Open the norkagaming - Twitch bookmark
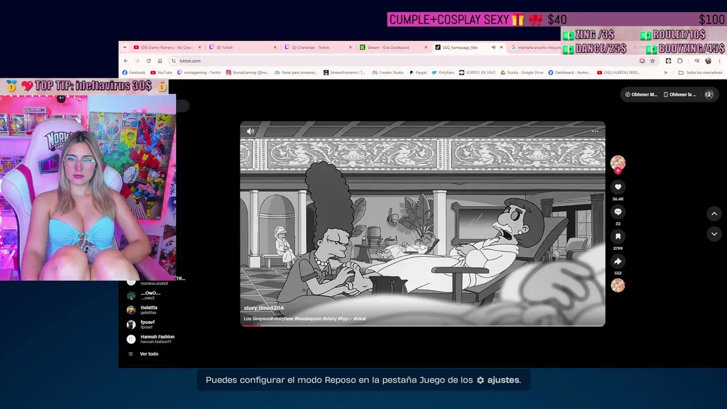Screen dimensions: 727x409 coord(199,73)
